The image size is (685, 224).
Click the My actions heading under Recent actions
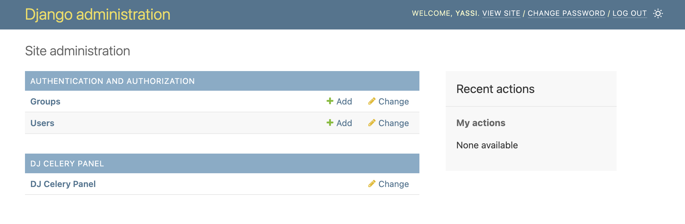481,123
